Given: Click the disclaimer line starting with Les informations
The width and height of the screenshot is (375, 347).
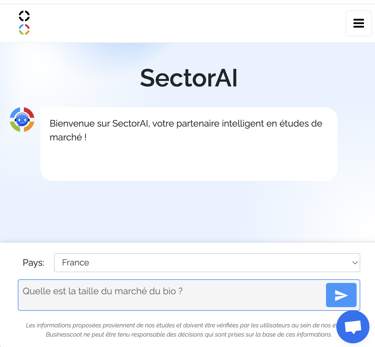Looking at the screenshot, I should tap(181, 325).
